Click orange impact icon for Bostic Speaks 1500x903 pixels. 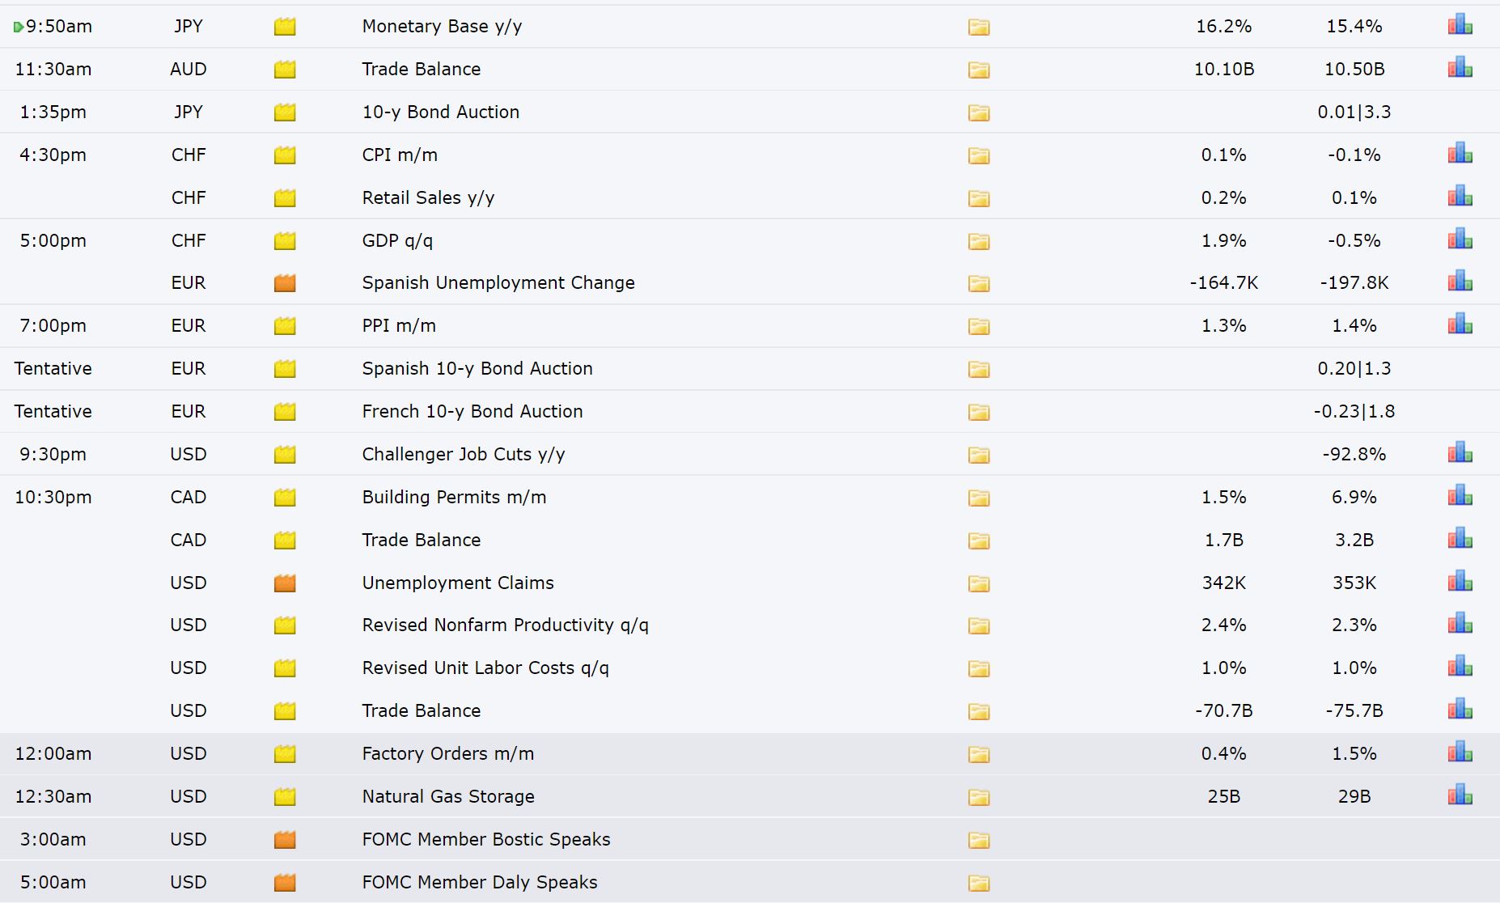pyautogui.click(x=285, y=839)
